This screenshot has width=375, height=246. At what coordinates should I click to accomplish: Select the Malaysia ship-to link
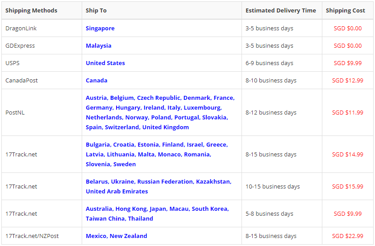[99, 45]
